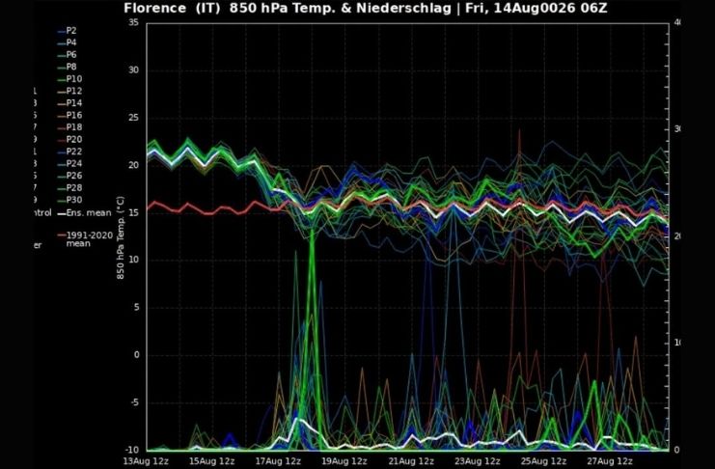Click the 13Aug 12z date label

[x=146, y=461]
